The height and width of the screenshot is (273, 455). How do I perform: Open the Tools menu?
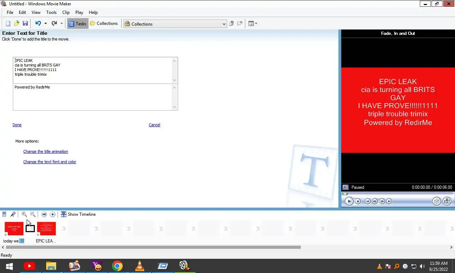[x=51, y=12]
